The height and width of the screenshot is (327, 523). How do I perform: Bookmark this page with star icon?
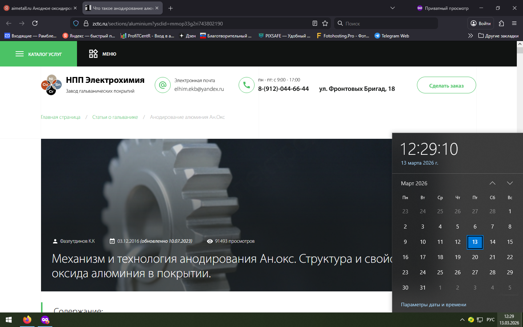(325, 23)
